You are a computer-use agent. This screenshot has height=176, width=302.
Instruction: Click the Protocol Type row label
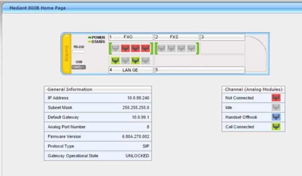[x=61, y=146]
